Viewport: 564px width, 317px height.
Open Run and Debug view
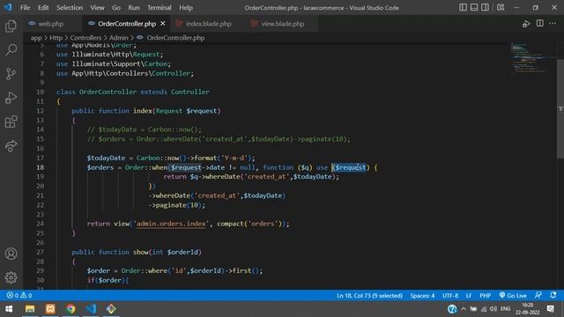tap(11, 98)
